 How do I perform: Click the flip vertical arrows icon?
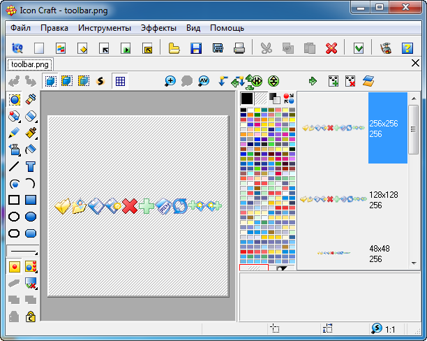[274, 81]
